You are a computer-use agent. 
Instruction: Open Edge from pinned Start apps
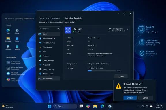[x=8, y=31]
